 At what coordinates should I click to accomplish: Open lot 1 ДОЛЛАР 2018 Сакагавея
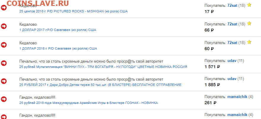tap(58, 49)
